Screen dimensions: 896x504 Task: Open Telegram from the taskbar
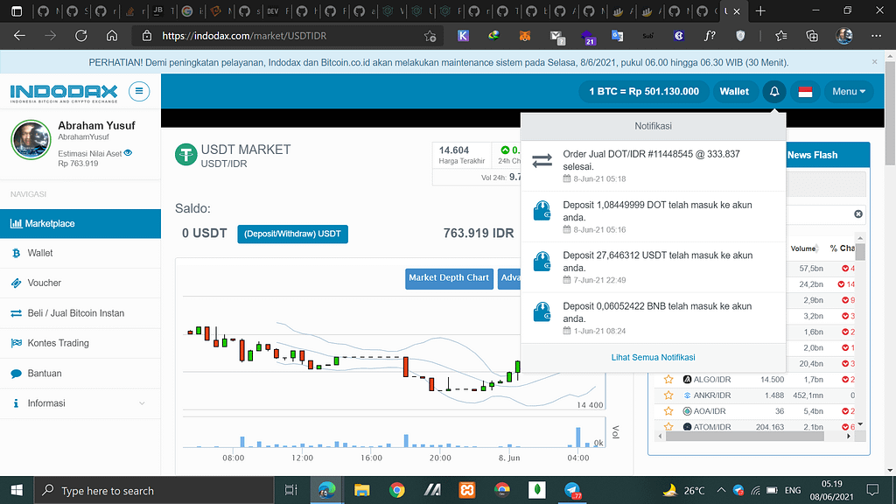[572, 490]
